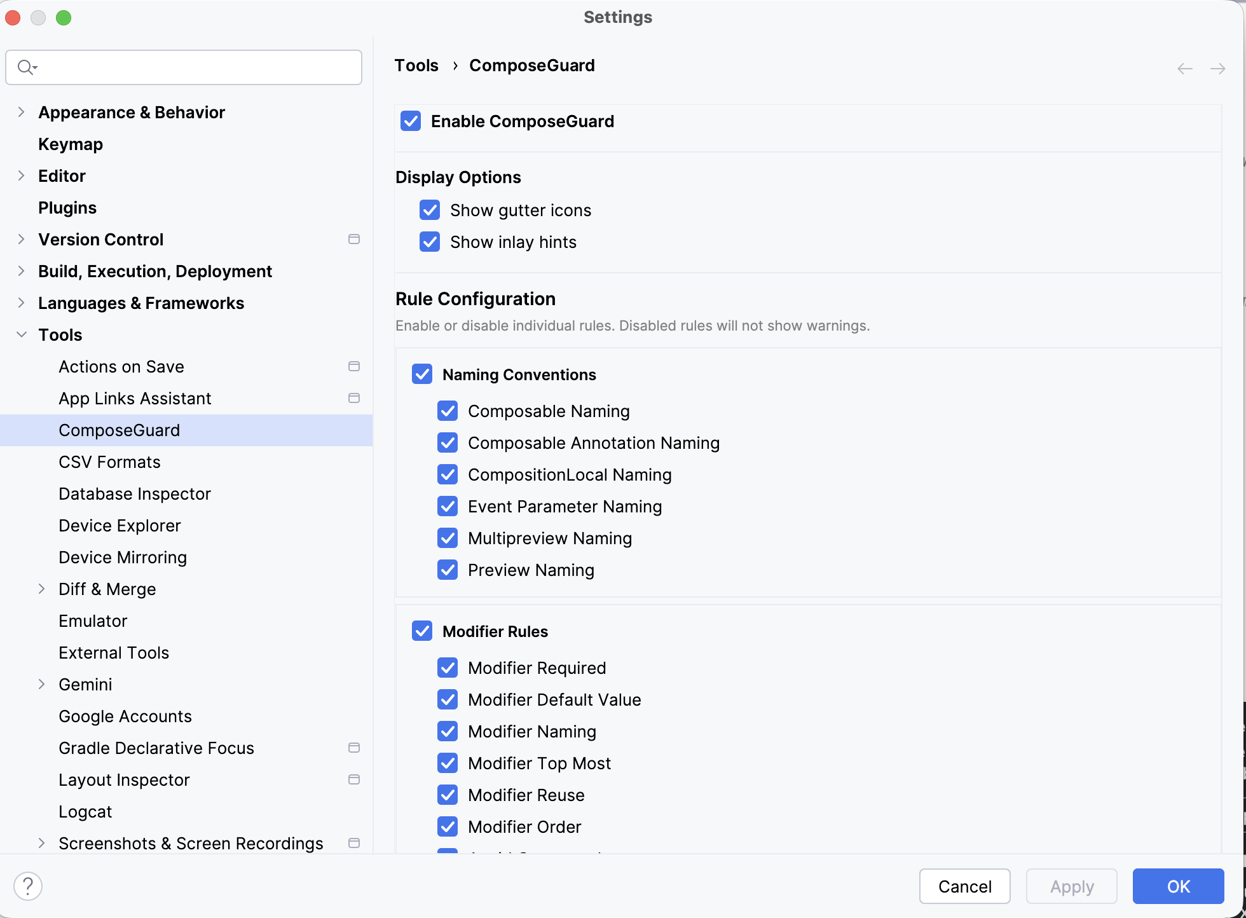This screenshot has width=1246, height=918.
Task: Focus the settings search field
Action: [x=184, y=67]
